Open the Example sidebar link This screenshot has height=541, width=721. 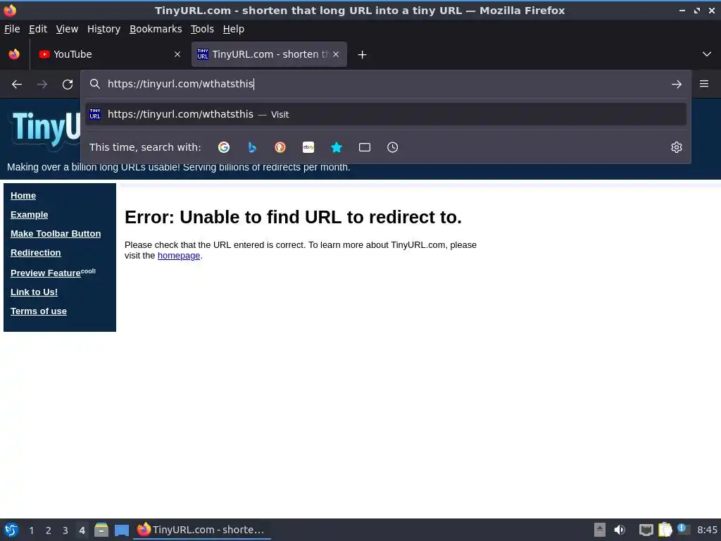29,214
